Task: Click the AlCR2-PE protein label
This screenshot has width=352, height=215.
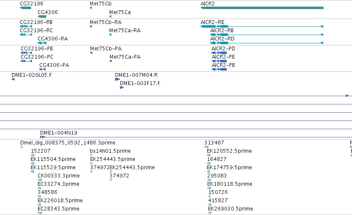Action: pos(223,57)
